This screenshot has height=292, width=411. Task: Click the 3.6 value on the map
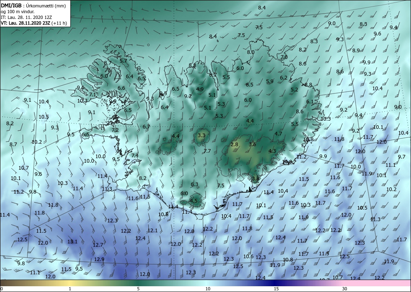[252, 145]
